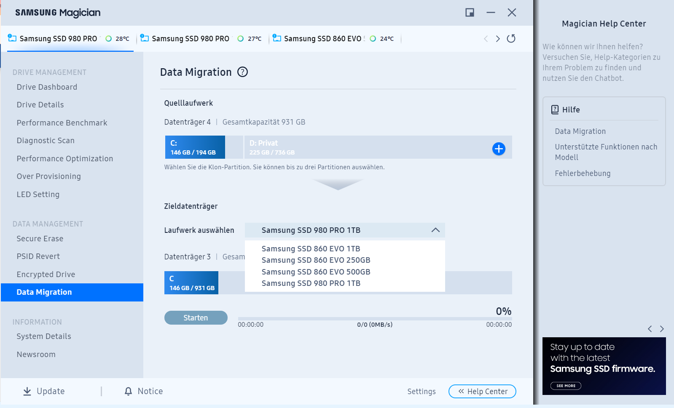Open Data Migration help link
Screen dimensions: 674x408
pyautogui.click(x=580, y=131)
